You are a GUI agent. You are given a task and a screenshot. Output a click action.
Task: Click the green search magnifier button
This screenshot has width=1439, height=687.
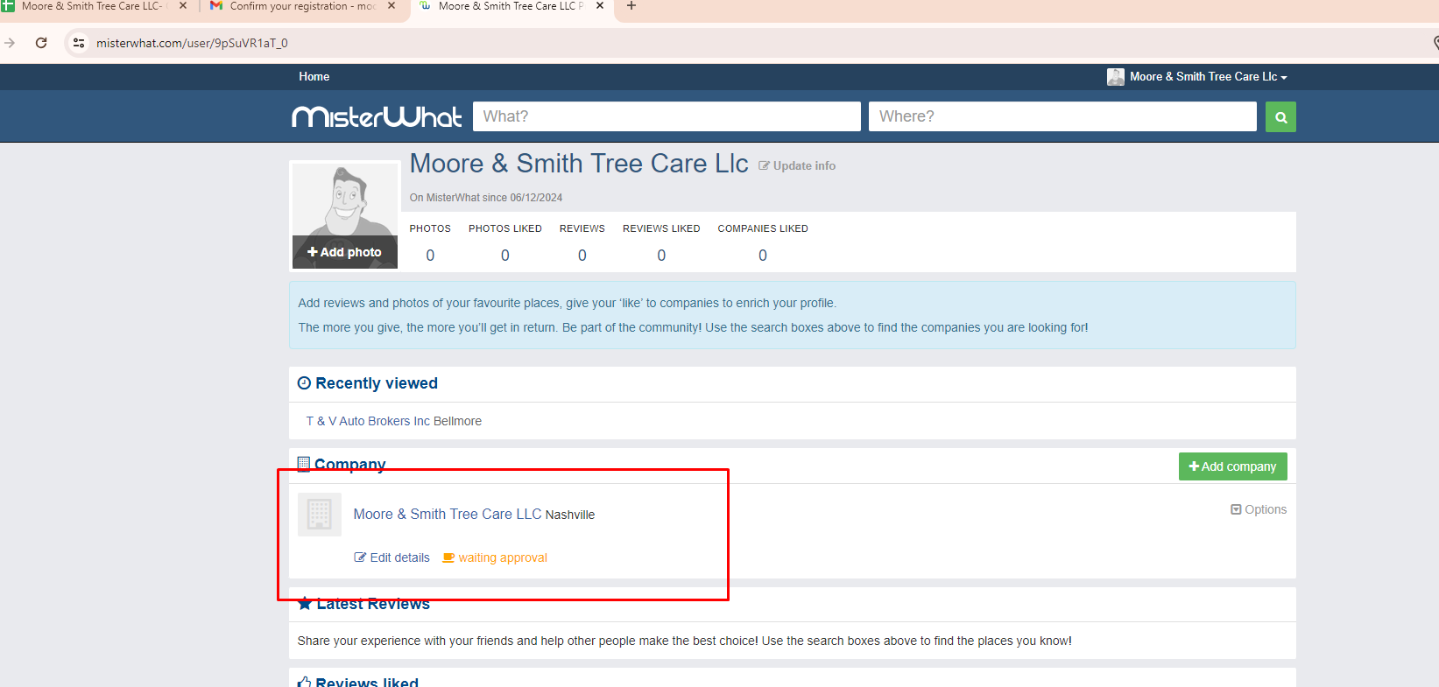pos(1280,116)
